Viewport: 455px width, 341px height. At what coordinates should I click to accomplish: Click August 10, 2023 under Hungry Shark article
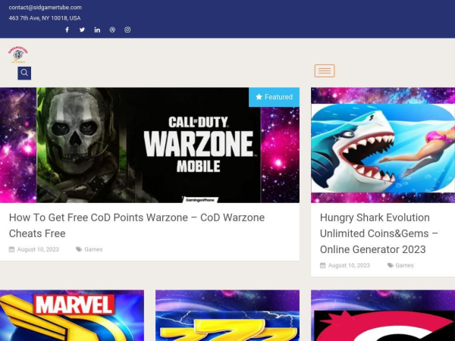pos(349,265)
